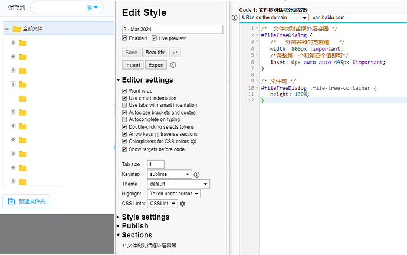Open the Colorpickers settings gear icon
Screen dimensions: 407x255
click(x=193, y=142)
